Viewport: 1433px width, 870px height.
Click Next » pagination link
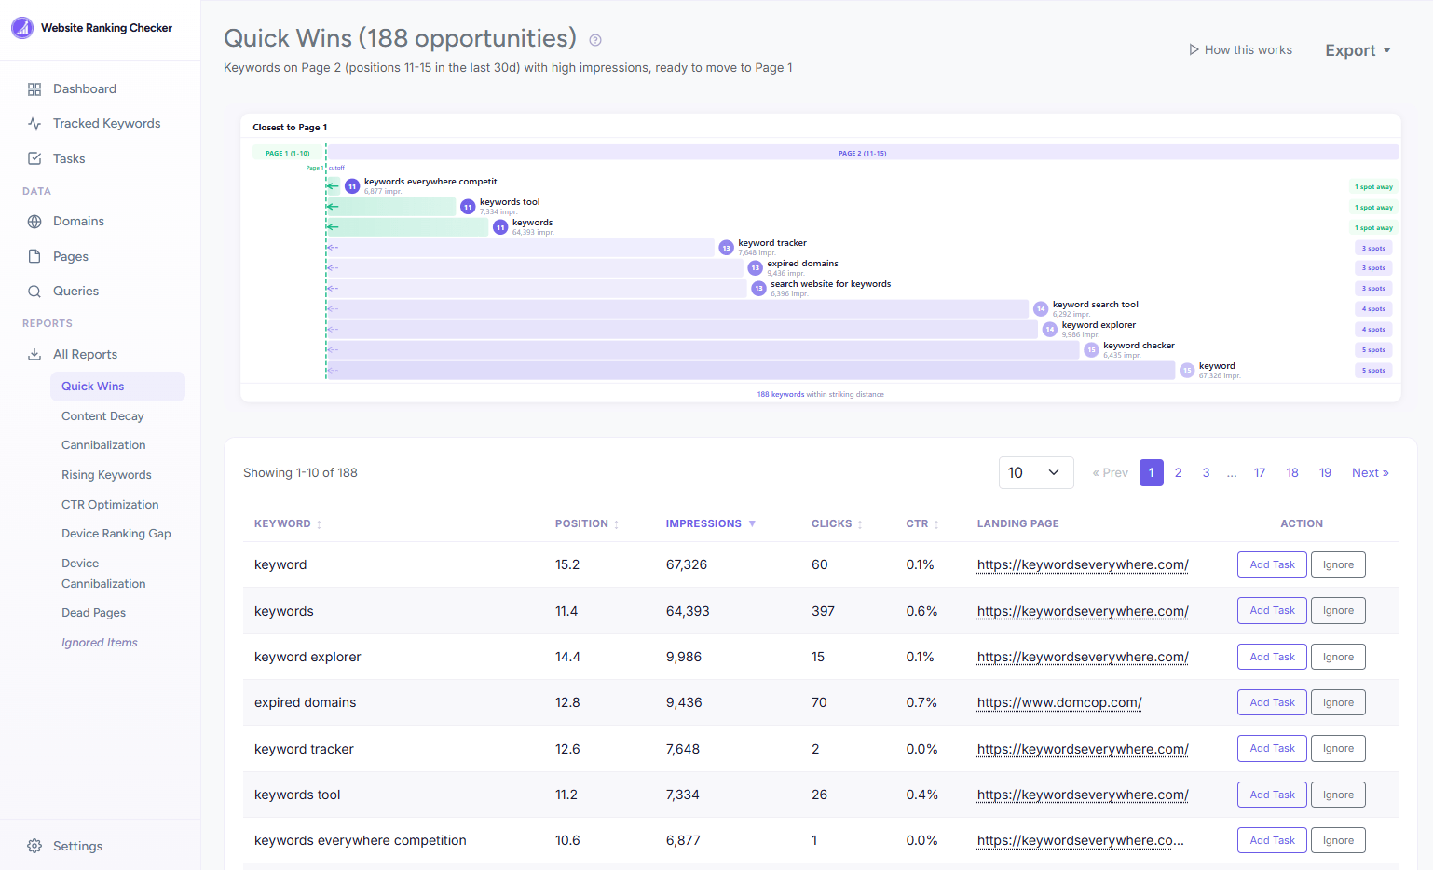[x=1371, y=473]
